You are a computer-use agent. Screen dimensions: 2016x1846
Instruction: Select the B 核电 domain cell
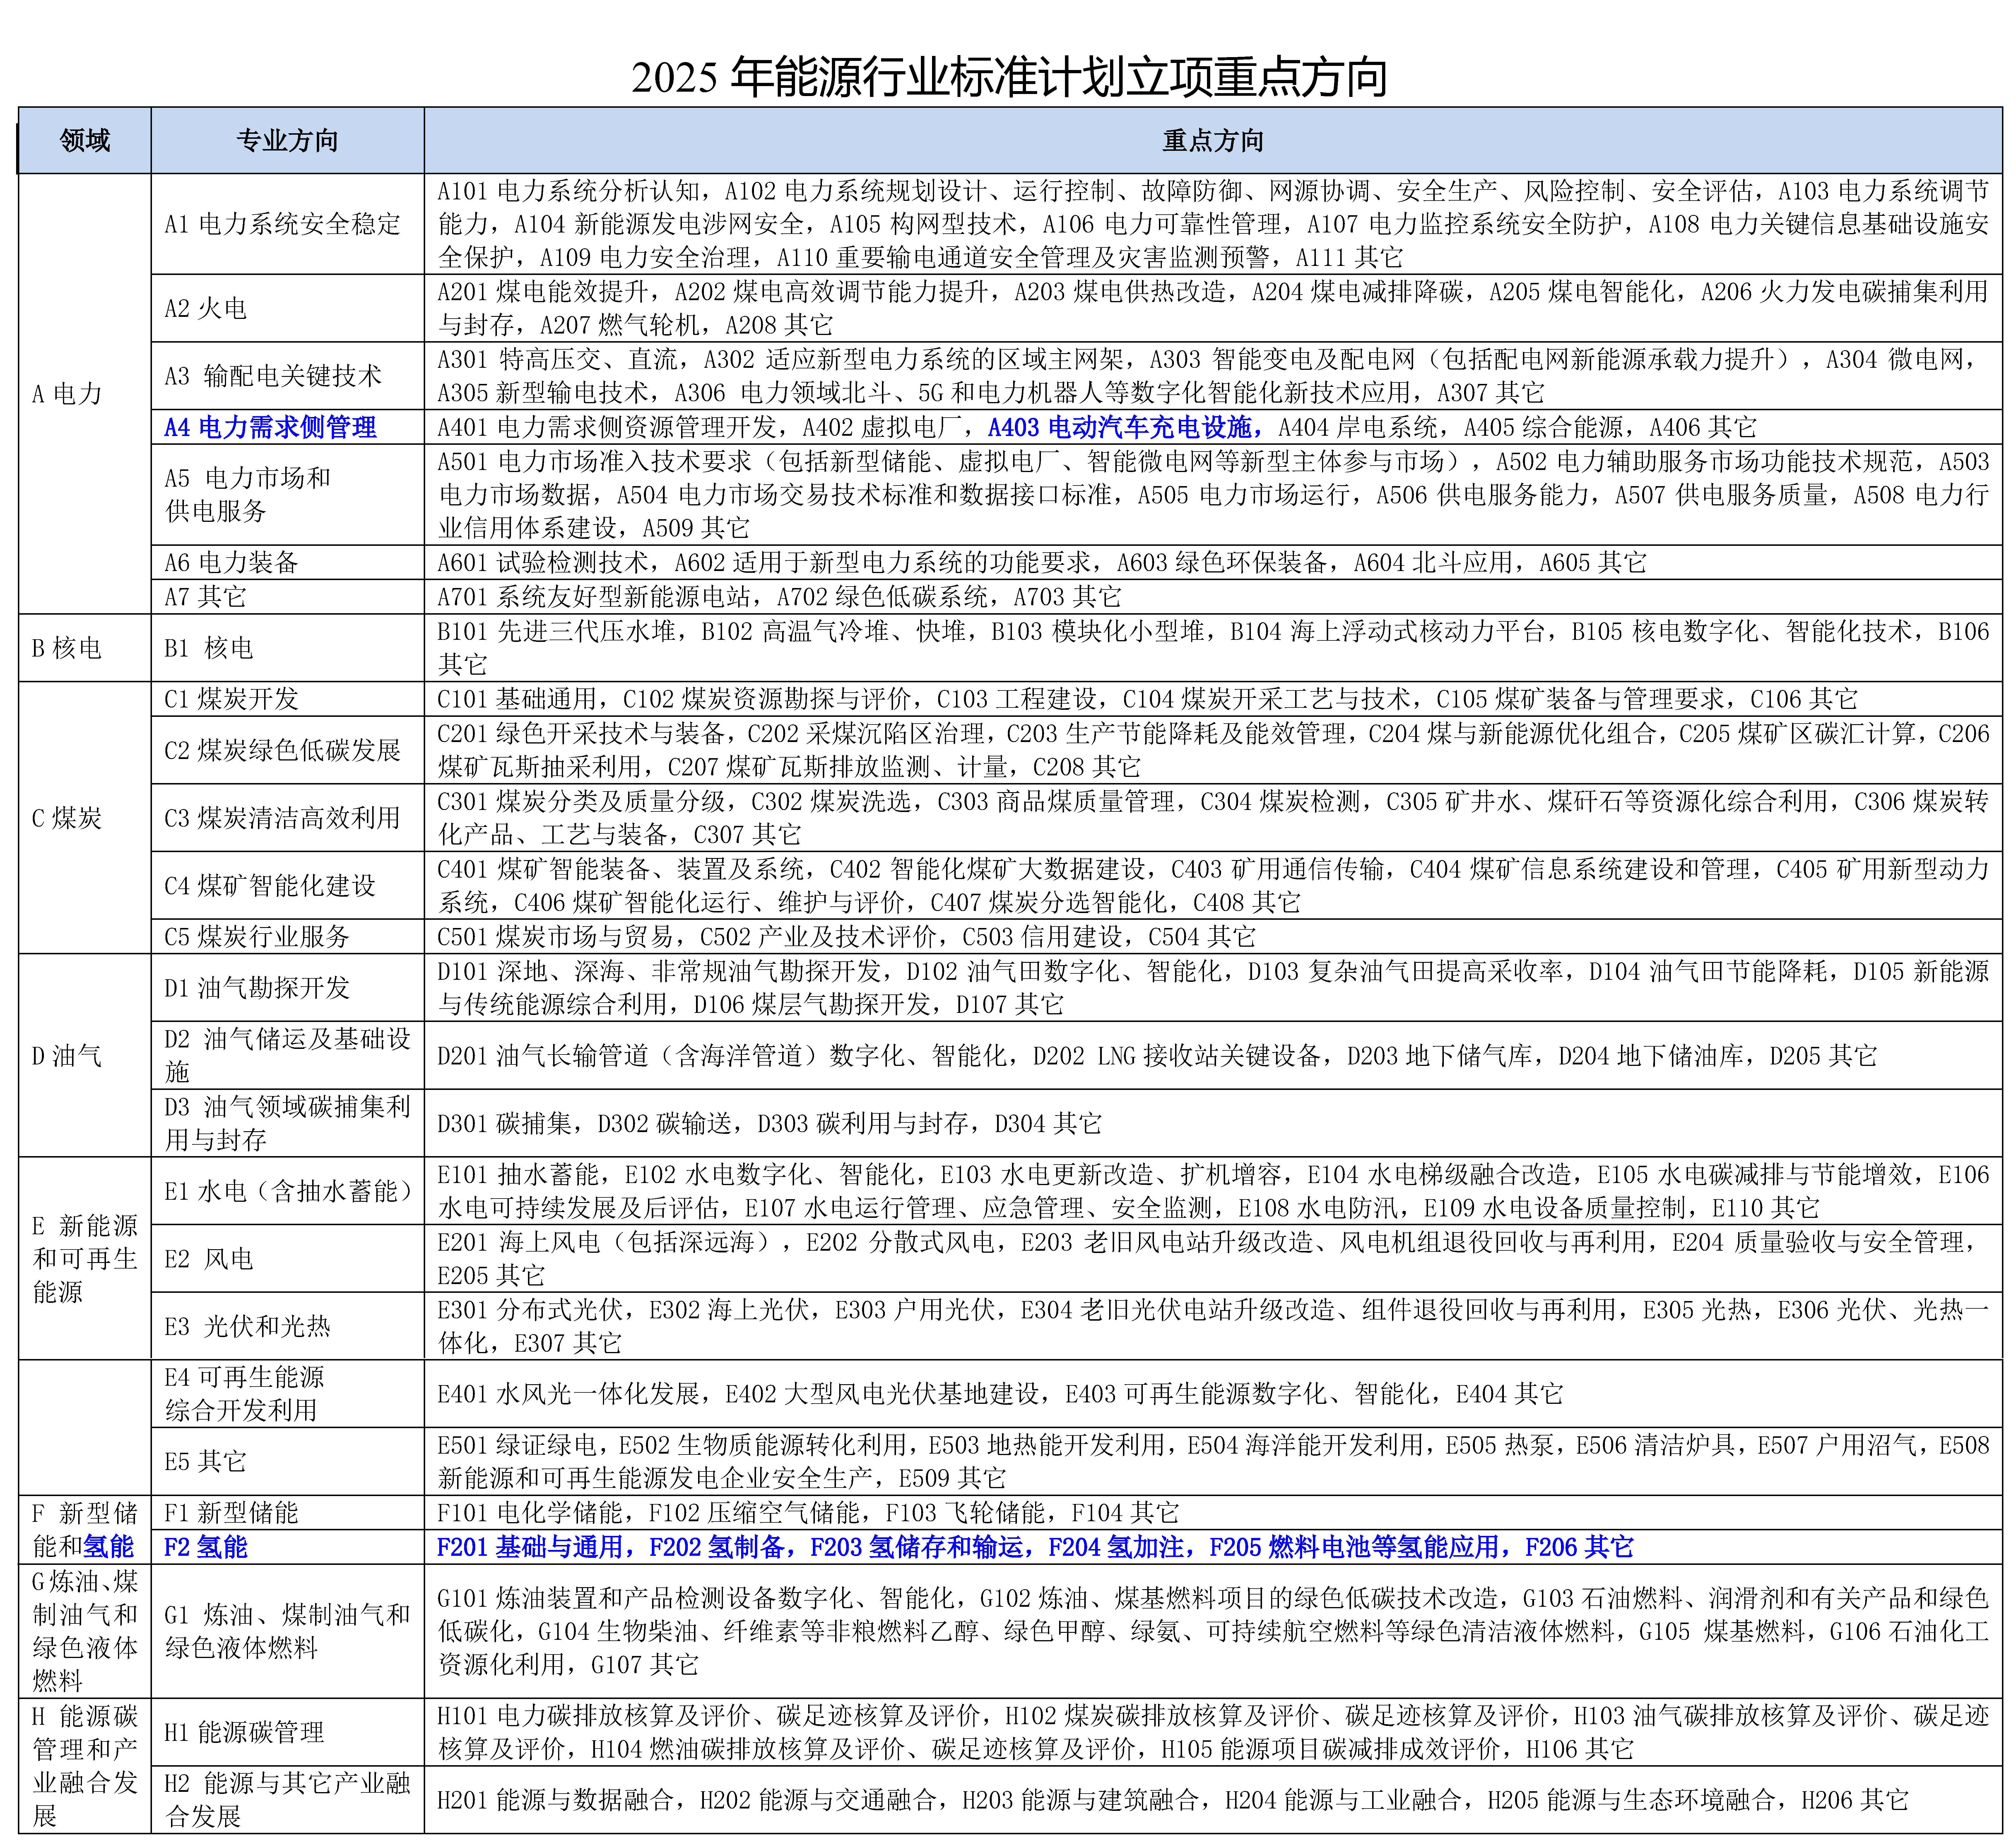[x=67, y=648]
